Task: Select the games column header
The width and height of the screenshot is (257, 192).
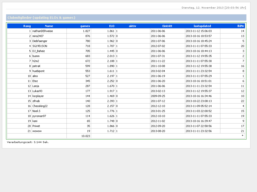Action: 85,26
